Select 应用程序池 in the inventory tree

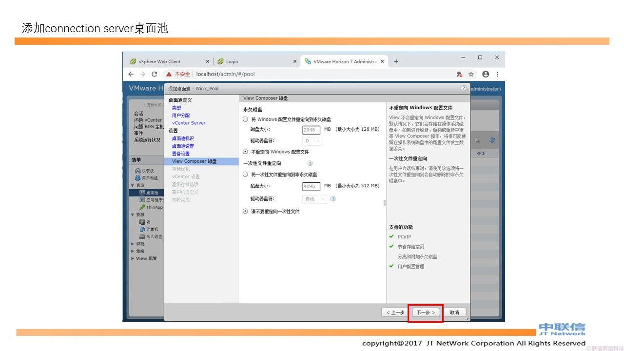151,200
